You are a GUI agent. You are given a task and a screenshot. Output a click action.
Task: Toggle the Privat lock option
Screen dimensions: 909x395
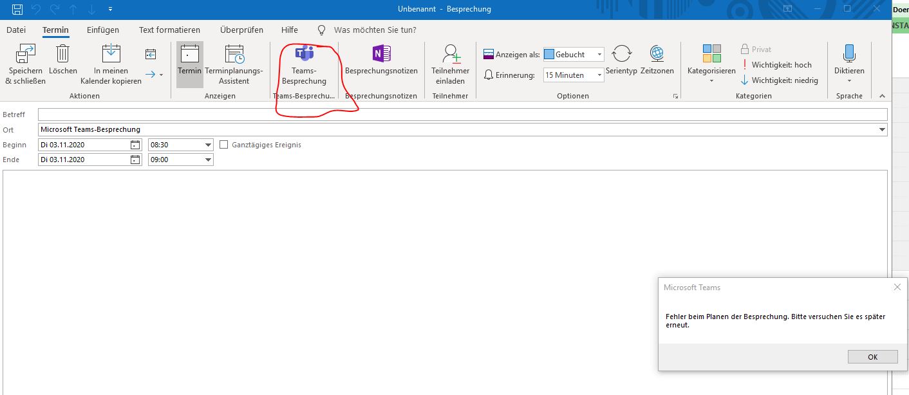756,49
